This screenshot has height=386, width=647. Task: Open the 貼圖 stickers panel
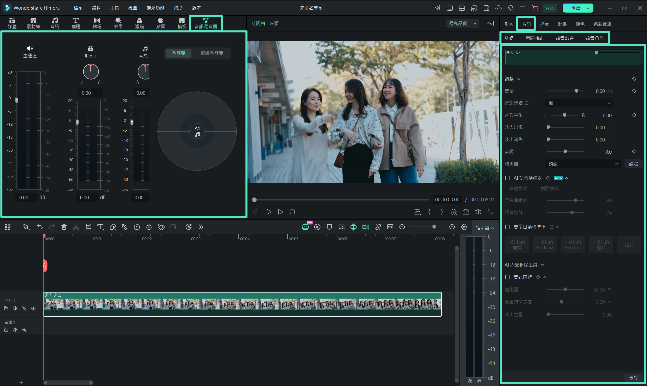(161, 23)
